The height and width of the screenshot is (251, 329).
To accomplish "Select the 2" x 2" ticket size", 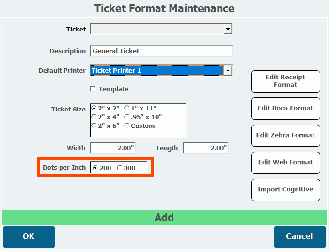I will (x=94, y=108).
